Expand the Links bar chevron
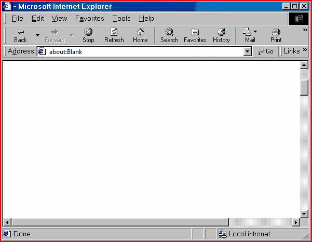The image size is (312, 242). click(x=305, y=49)
